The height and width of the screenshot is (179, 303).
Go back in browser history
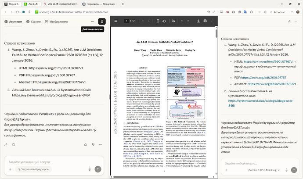pos(5,12)
